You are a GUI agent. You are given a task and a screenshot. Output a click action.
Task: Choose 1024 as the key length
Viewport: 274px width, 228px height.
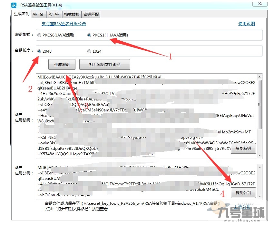(89, 51)
